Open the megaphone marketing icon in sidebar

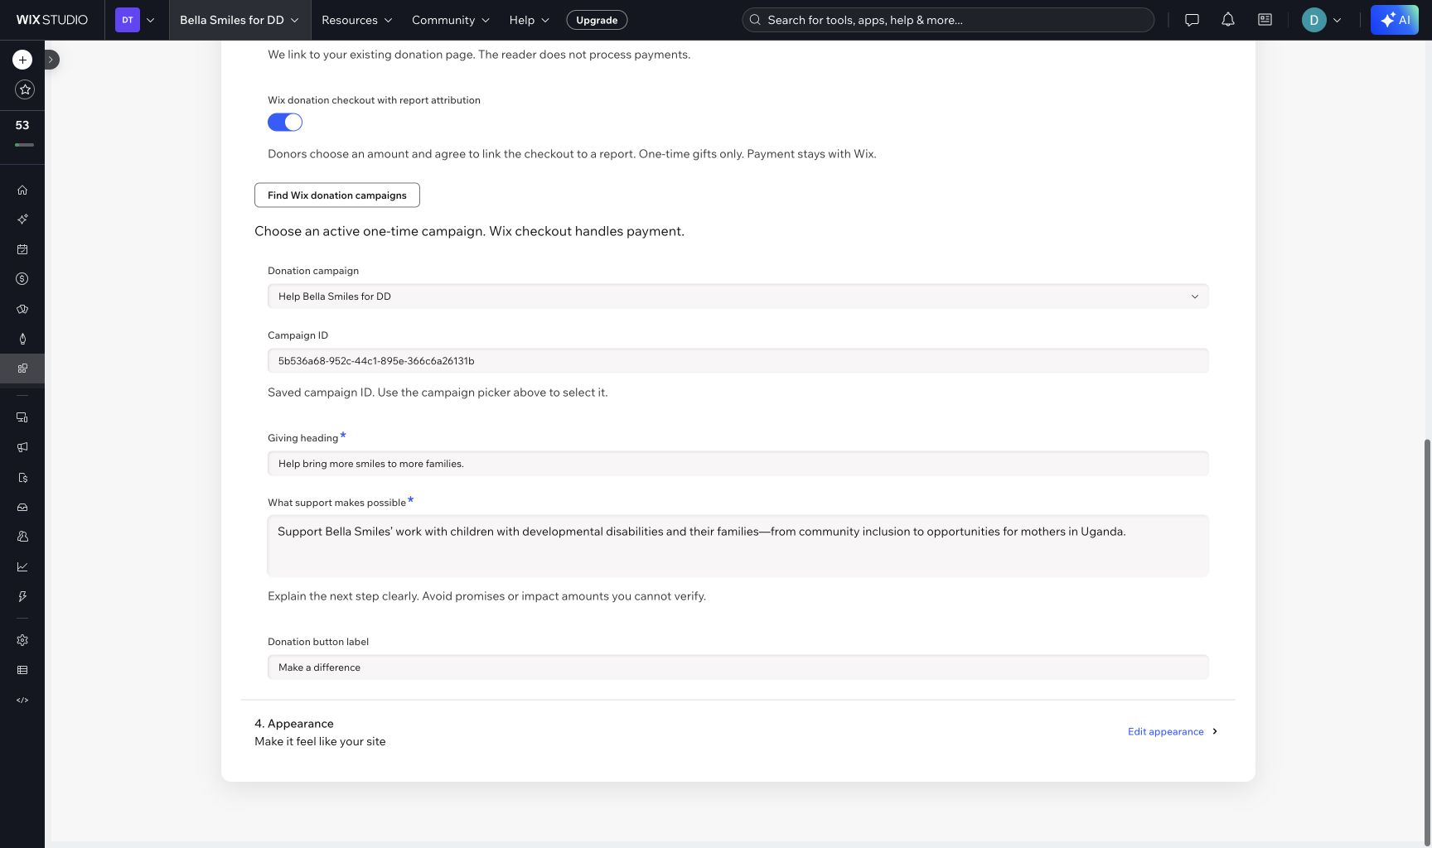[x=22, y=447]
